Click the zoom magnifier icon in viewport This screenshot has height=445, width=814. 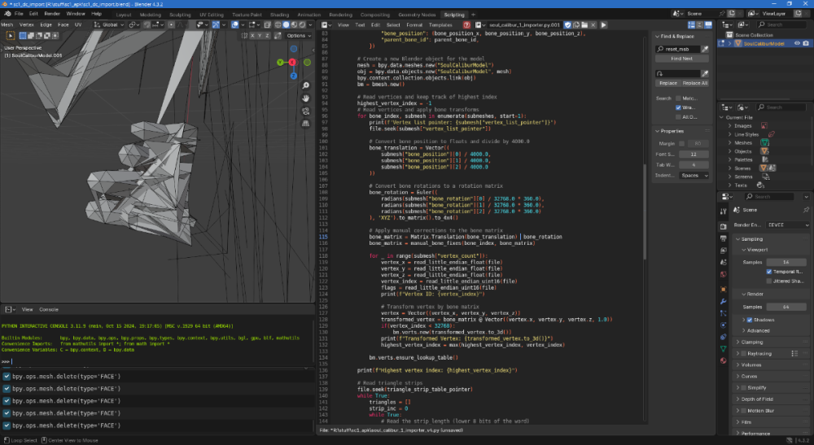pos(304,85)
